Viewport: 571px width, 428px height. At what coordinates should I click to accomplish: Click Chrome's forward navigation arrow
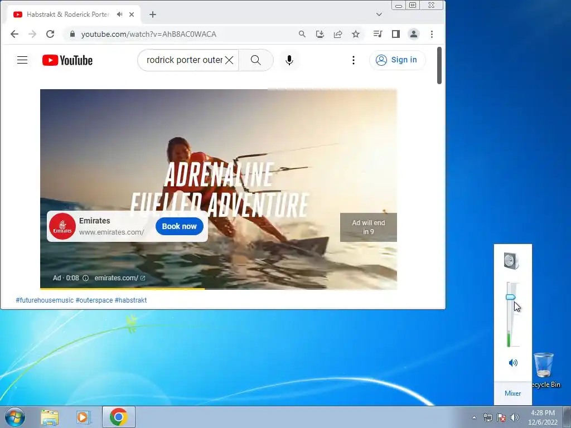point(32,34)
